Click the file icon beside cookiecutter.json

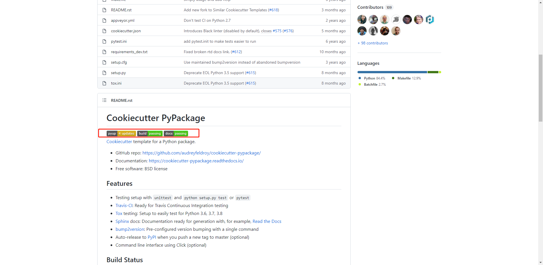(104, 31)
